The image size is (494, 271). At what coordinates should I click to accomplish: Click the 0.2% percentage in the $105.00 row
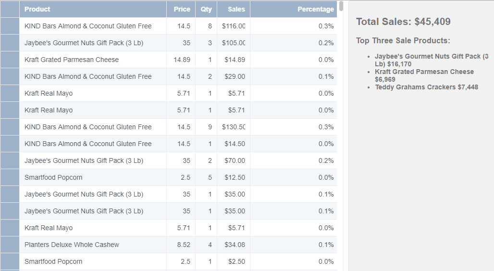(x=294, y=43)
